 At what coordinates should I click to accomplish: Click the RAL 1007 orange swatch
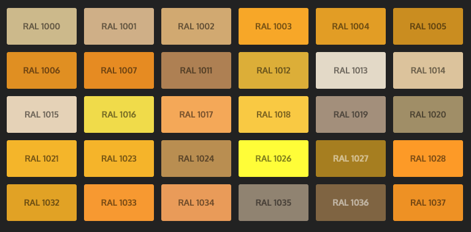tap(119, 70)
